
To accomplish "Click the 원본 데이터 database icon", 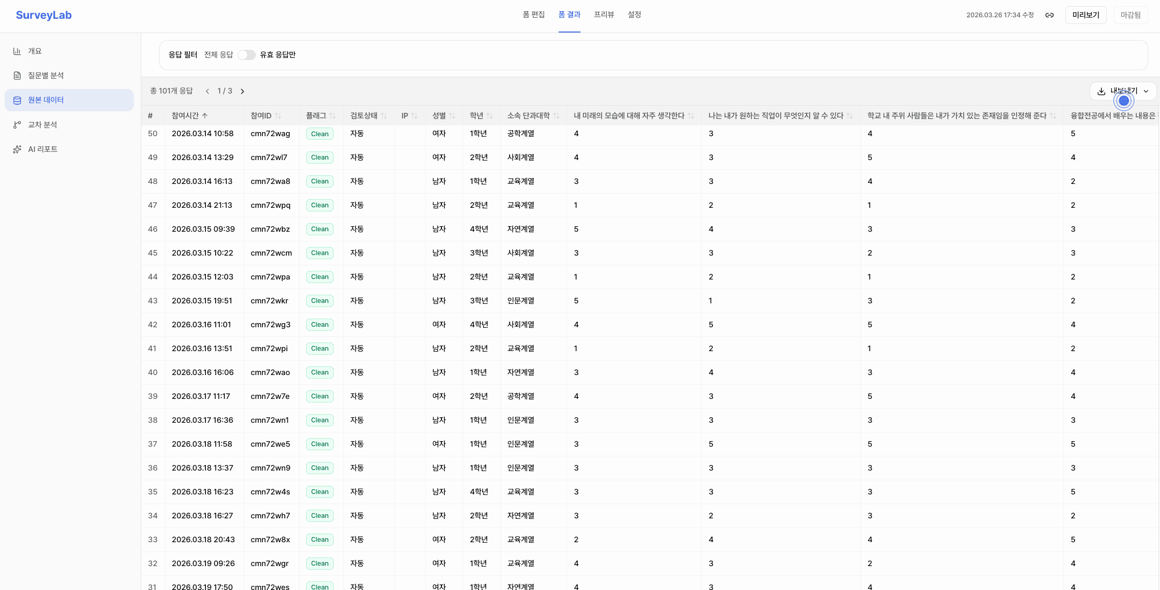I will [17, 100].
